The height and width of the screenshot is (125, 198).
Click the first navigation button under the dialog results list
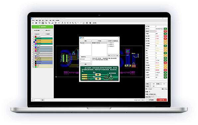pyautogui.click(x=109, y=55)
